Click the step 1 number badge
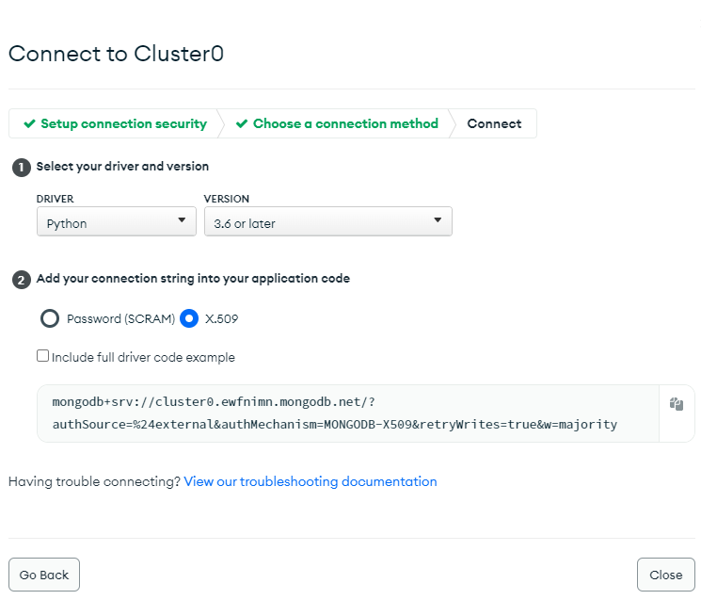 (x=22, y=168)
